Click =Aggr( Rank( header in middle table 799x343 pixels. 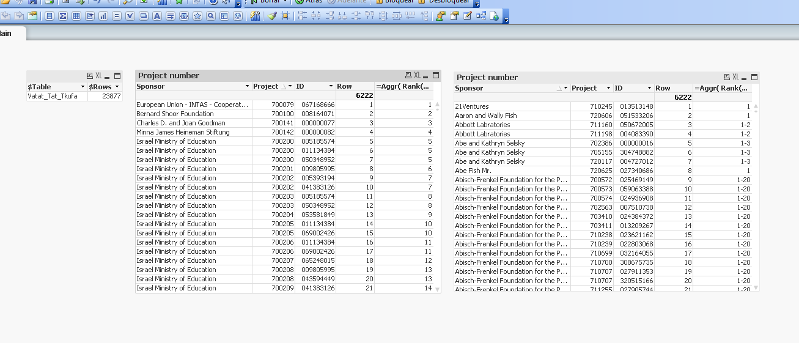(x=403, y=86)
